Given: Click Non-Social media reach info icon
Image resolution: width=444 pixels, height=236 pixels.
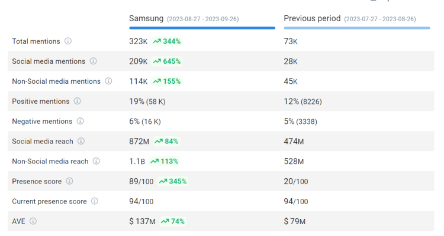Looking at the screenshot, I should (96, 161).
